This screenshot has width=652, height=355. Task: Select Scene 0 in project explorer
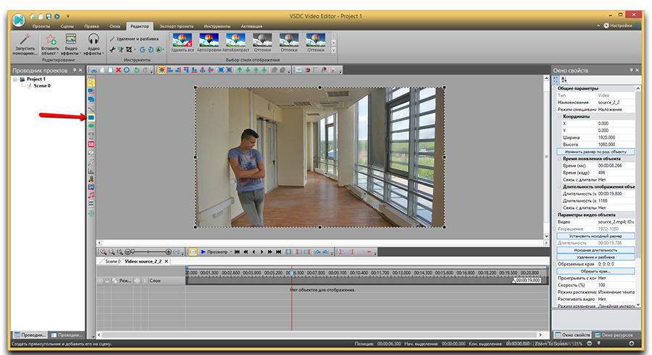[42, 85]
